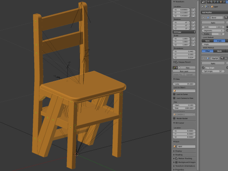Screen dimensions: 228x171
Task: Click the Split Angle field
Action: 213,71
